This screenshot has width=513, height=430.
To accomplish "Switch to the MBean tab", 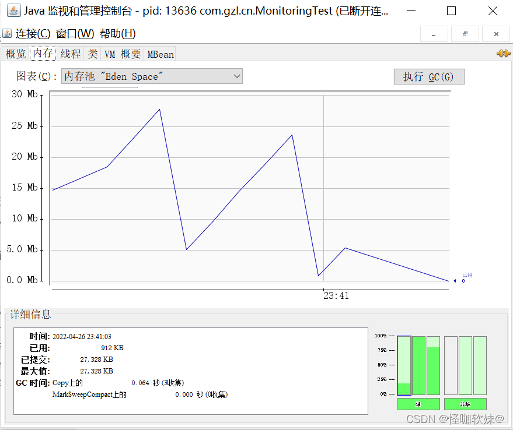I will [x=160, y=54].
